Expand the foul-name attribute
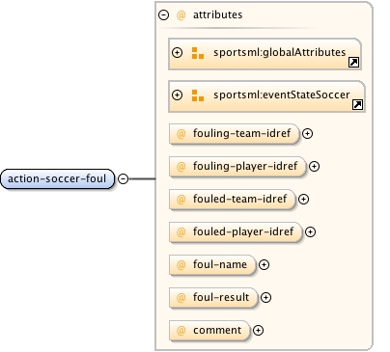This screenshot has width=390, height=352. (x=265, y=265)
